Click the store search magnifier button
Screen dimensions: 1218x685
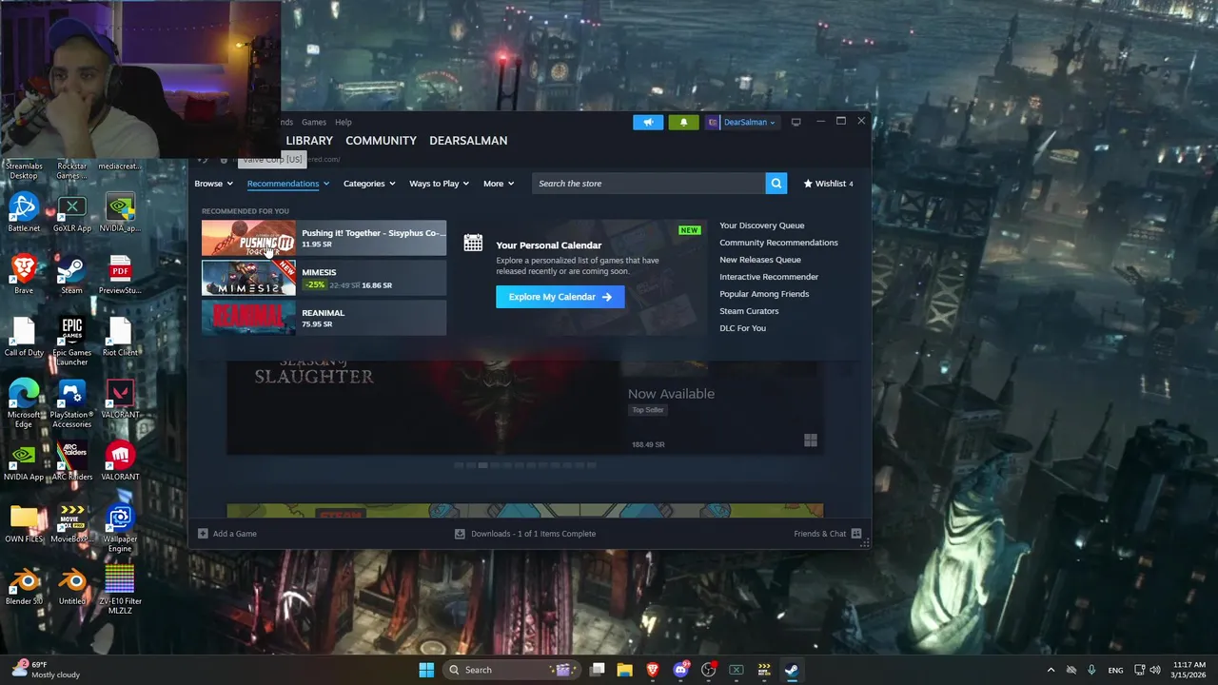tap(776, 184)
